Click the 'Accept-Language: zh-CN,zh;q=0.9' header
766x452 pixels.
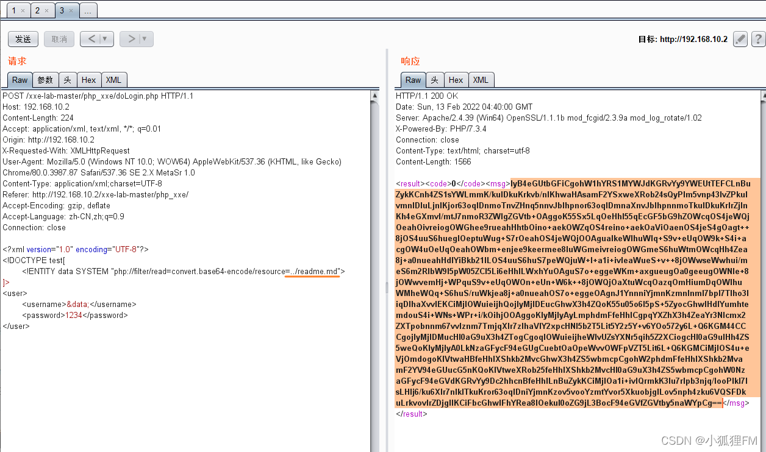[x=63, y=217]
